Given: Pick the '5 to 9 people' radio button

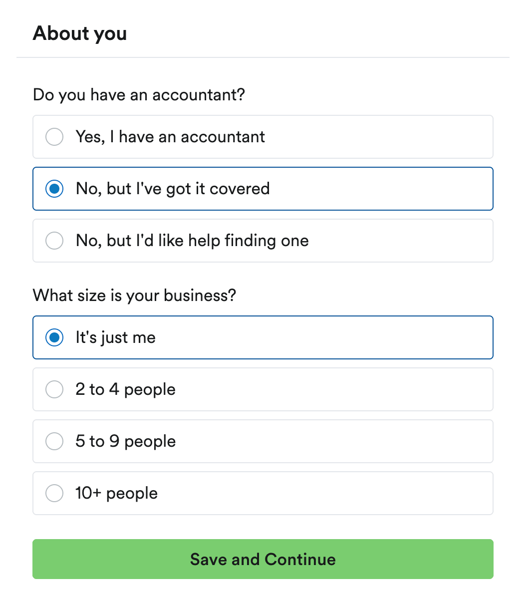Looking at the screenshot, I should click(x=54, y=441).
